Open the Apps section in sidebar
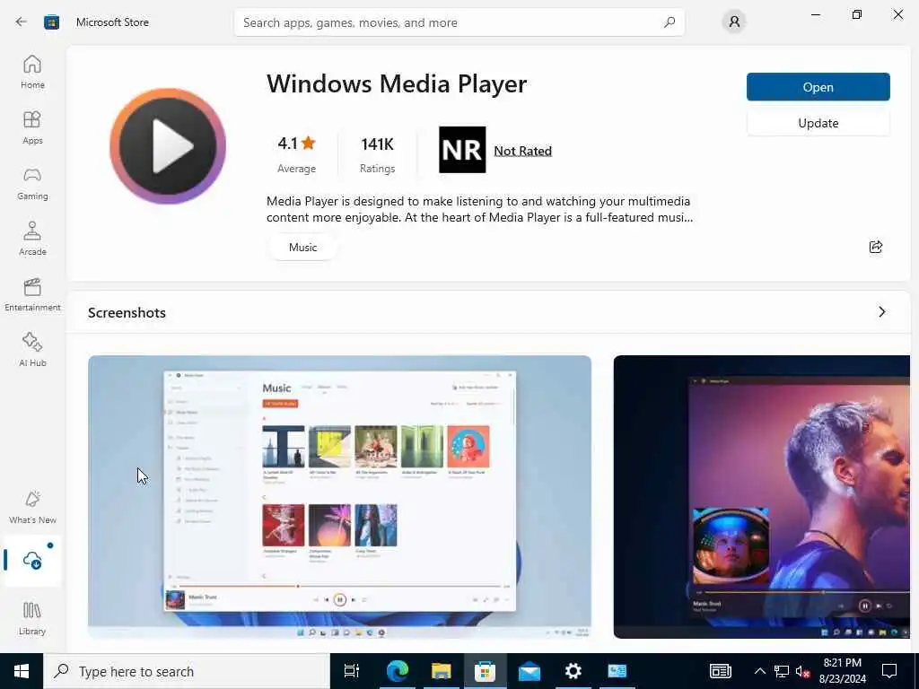The width and height of the screenshot is (919, 689). (x=32, y=127)
